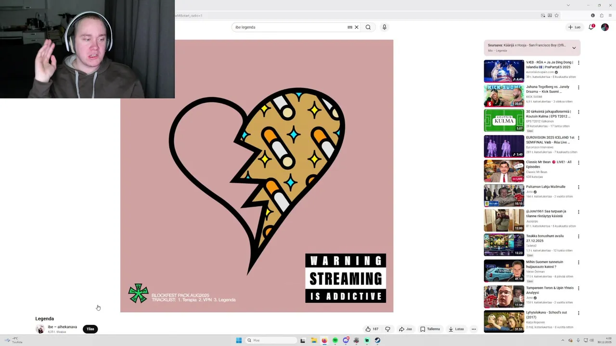Open options for Paltamon Lahja Mailmalle video
The height and width of the screenshot is (346, 616).
tap(578, 187)
